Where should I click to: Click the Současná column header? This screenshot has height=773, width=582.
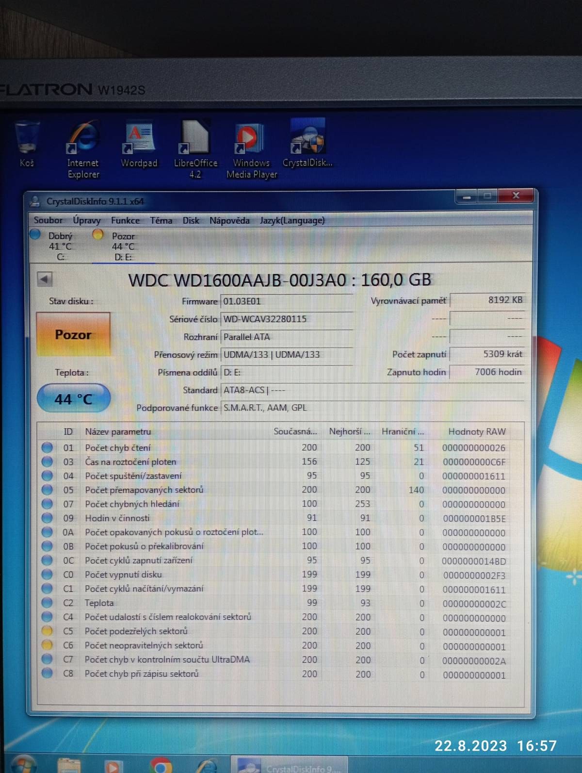coord(295,431)
